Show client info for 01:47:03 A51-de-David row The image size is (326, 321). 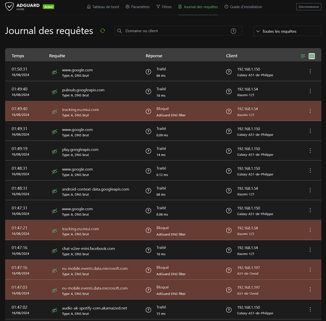[x=229, y=290]
